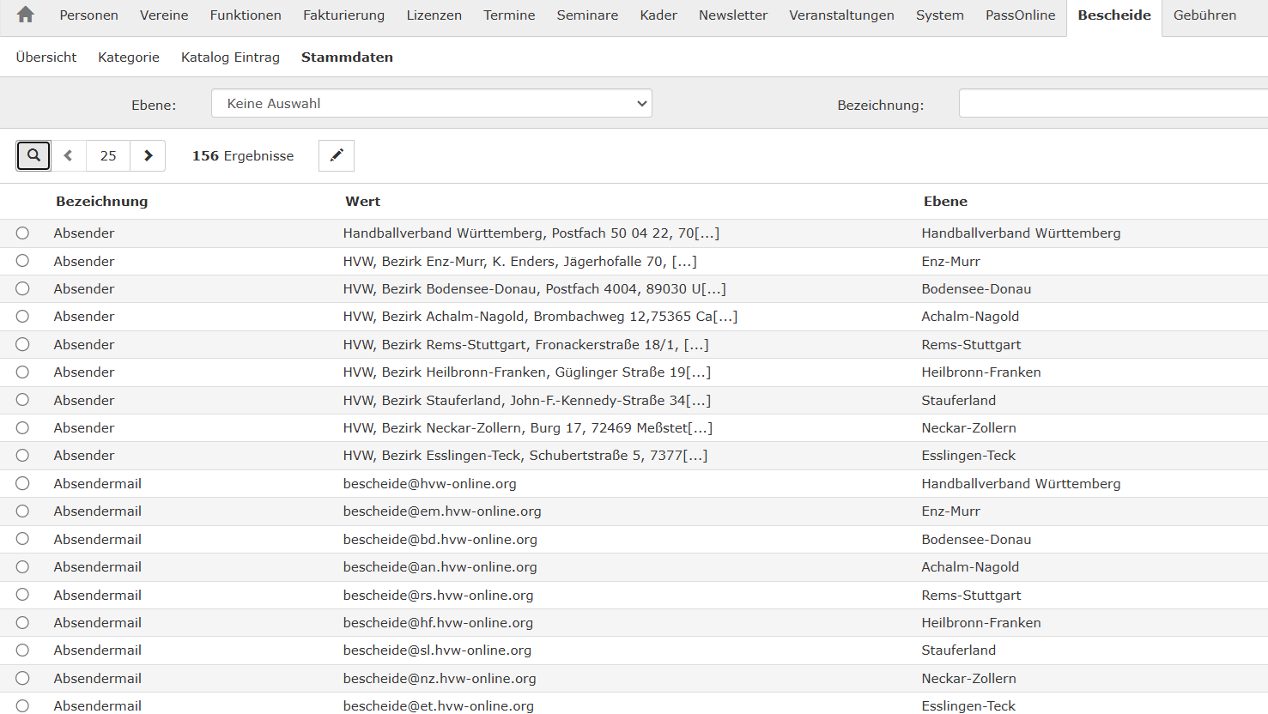
Task: Click the magnifier search button
Action: pyautogui.click(x=33, y=155)
